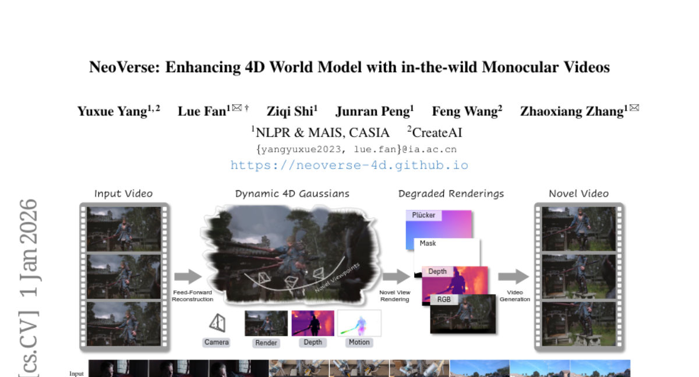Click the envelope icon beside Lue Fan
Screen dimensions: 699x377
click(x=237, y=108)
